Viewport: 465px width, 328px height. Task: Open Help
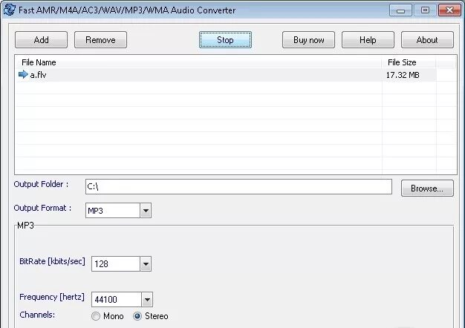[368, 40]
